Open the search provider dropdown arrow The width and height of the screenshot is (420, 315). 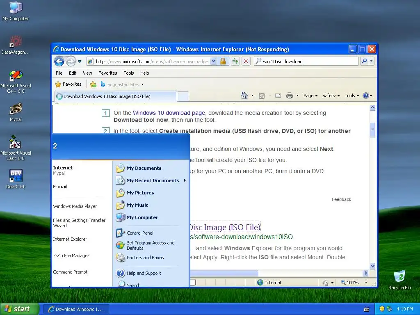(372, 62)
